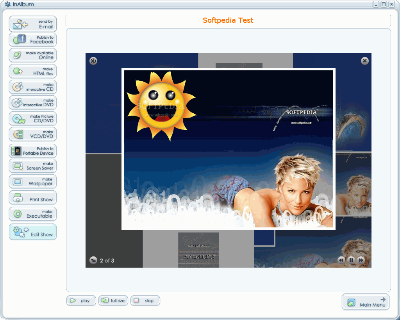Viewport: 400px width, 320px height.
Task: Make the album available Online
Action: click(33, 55)
